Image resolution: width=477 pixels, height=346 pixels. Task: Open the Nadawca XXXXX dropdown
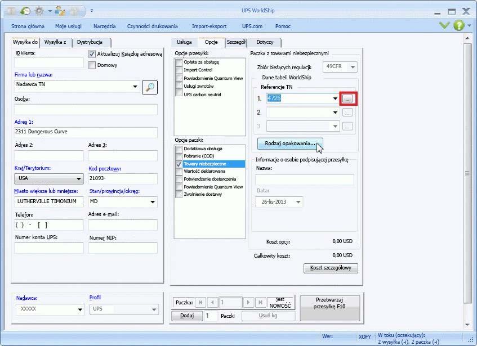coord(80,309)
